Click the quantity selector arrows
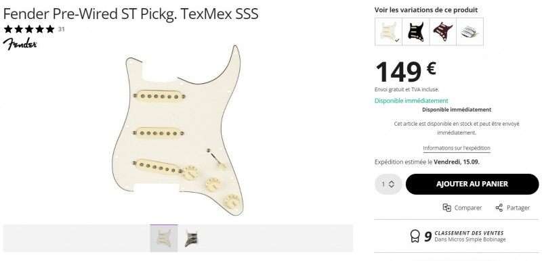Viewport: 542px width, 261px height. tap(392, 184)
